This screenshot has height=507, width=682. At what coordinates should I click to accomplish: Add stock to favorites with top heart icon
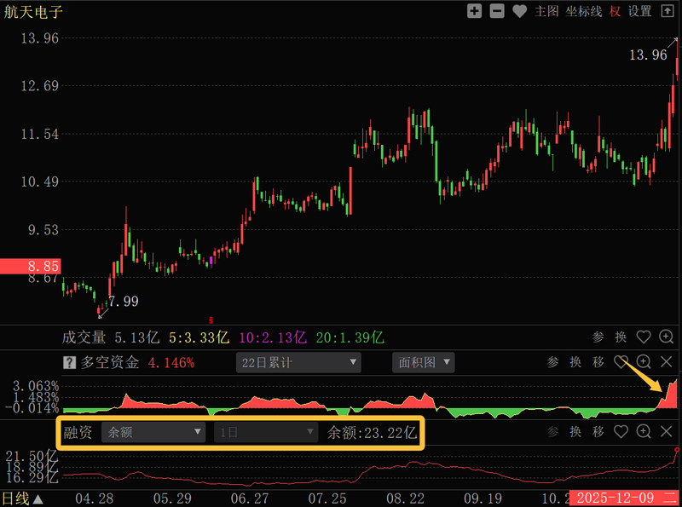click(519, 11)
